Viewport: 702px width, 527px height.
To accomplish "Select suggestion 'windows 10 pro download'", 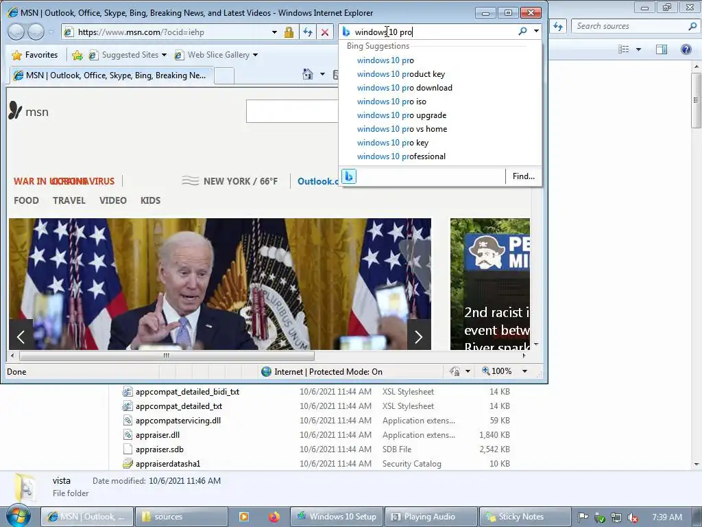I will pyautogui.click(x=404, y=88).
